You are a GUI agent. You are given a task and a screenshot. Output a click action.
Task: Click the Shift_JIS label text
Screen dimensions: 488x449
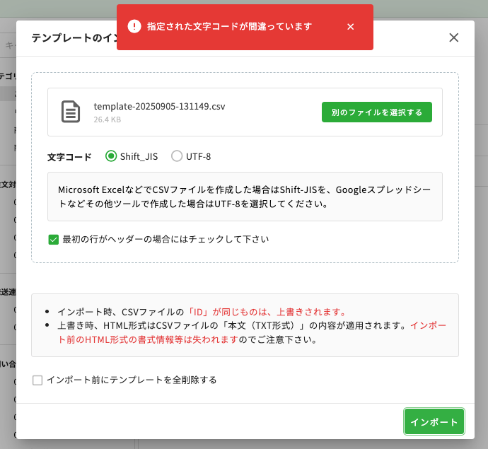139,156
